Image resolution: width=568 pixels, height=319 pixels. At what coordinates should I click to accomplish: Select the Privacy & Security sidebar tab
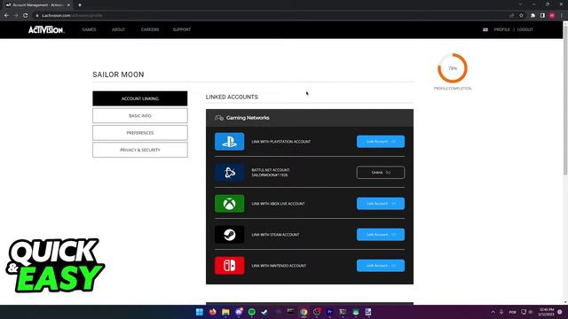point(140,150)
